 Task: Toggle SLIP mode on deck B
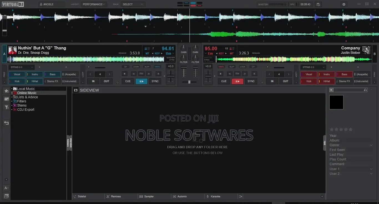coord(232,67)
